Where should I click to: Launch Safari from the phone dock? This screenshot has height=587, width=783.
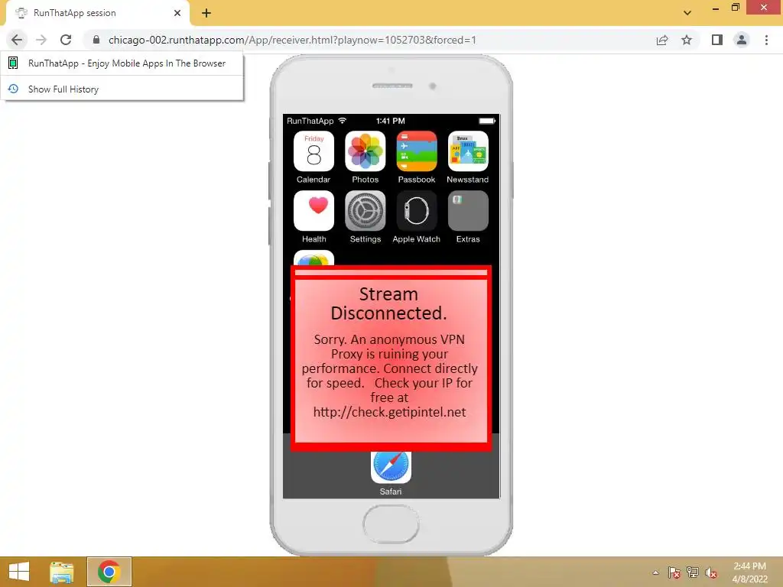(391, 467)
